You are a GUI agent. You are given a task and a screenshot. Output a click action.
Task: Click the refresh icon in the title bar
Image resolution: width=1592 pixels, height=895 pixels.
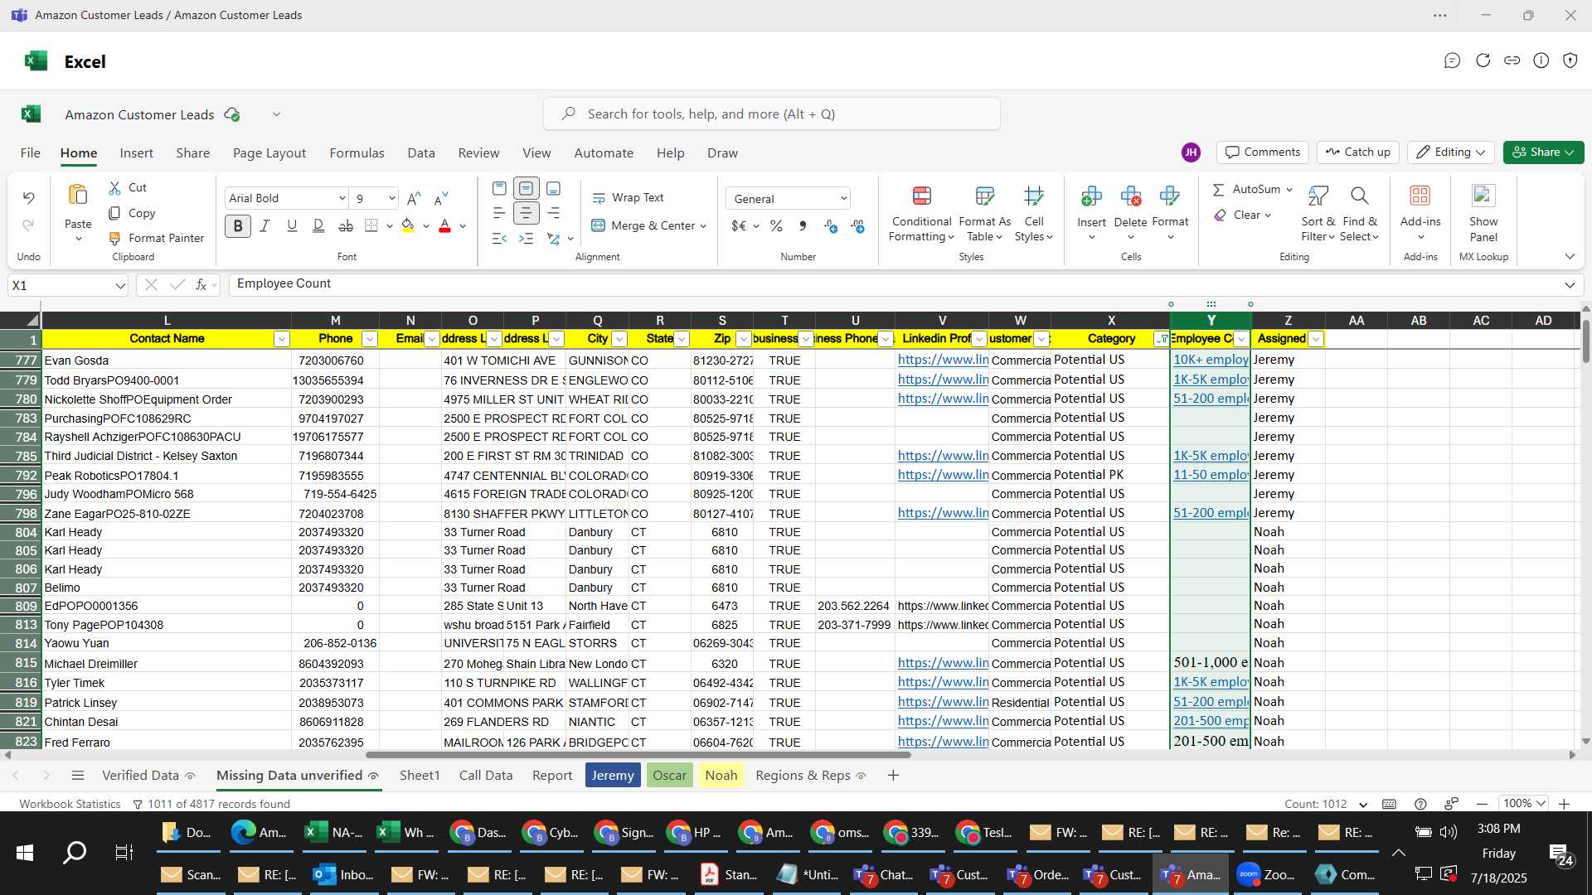pos(1483,60)
